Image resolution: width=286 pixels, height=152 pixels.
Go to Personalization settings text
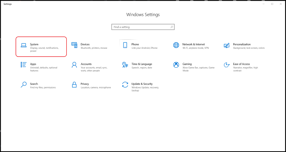coord(242,44)
